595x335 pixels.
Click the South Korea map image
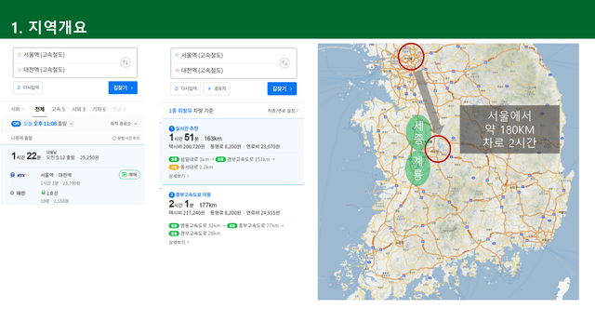pyautogui.click(x=448, y=171)
